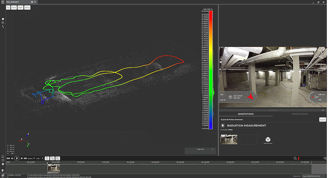Open the hamburger main menu

click(x=3, y=2)
